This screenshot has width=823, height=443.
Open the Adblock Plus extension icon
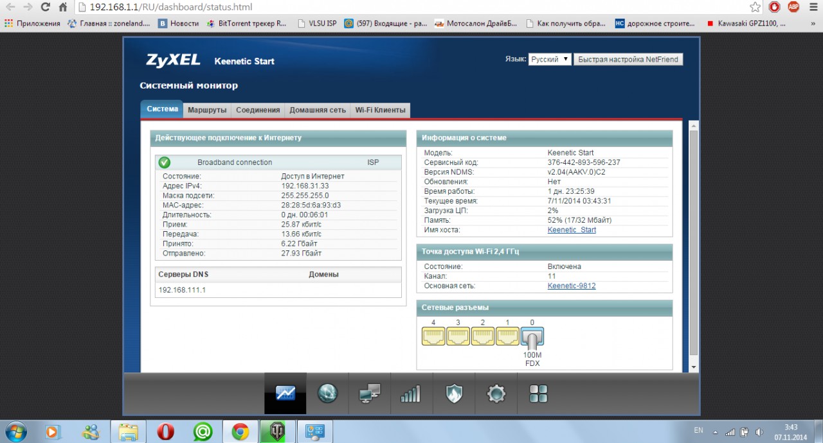[793, 8]
